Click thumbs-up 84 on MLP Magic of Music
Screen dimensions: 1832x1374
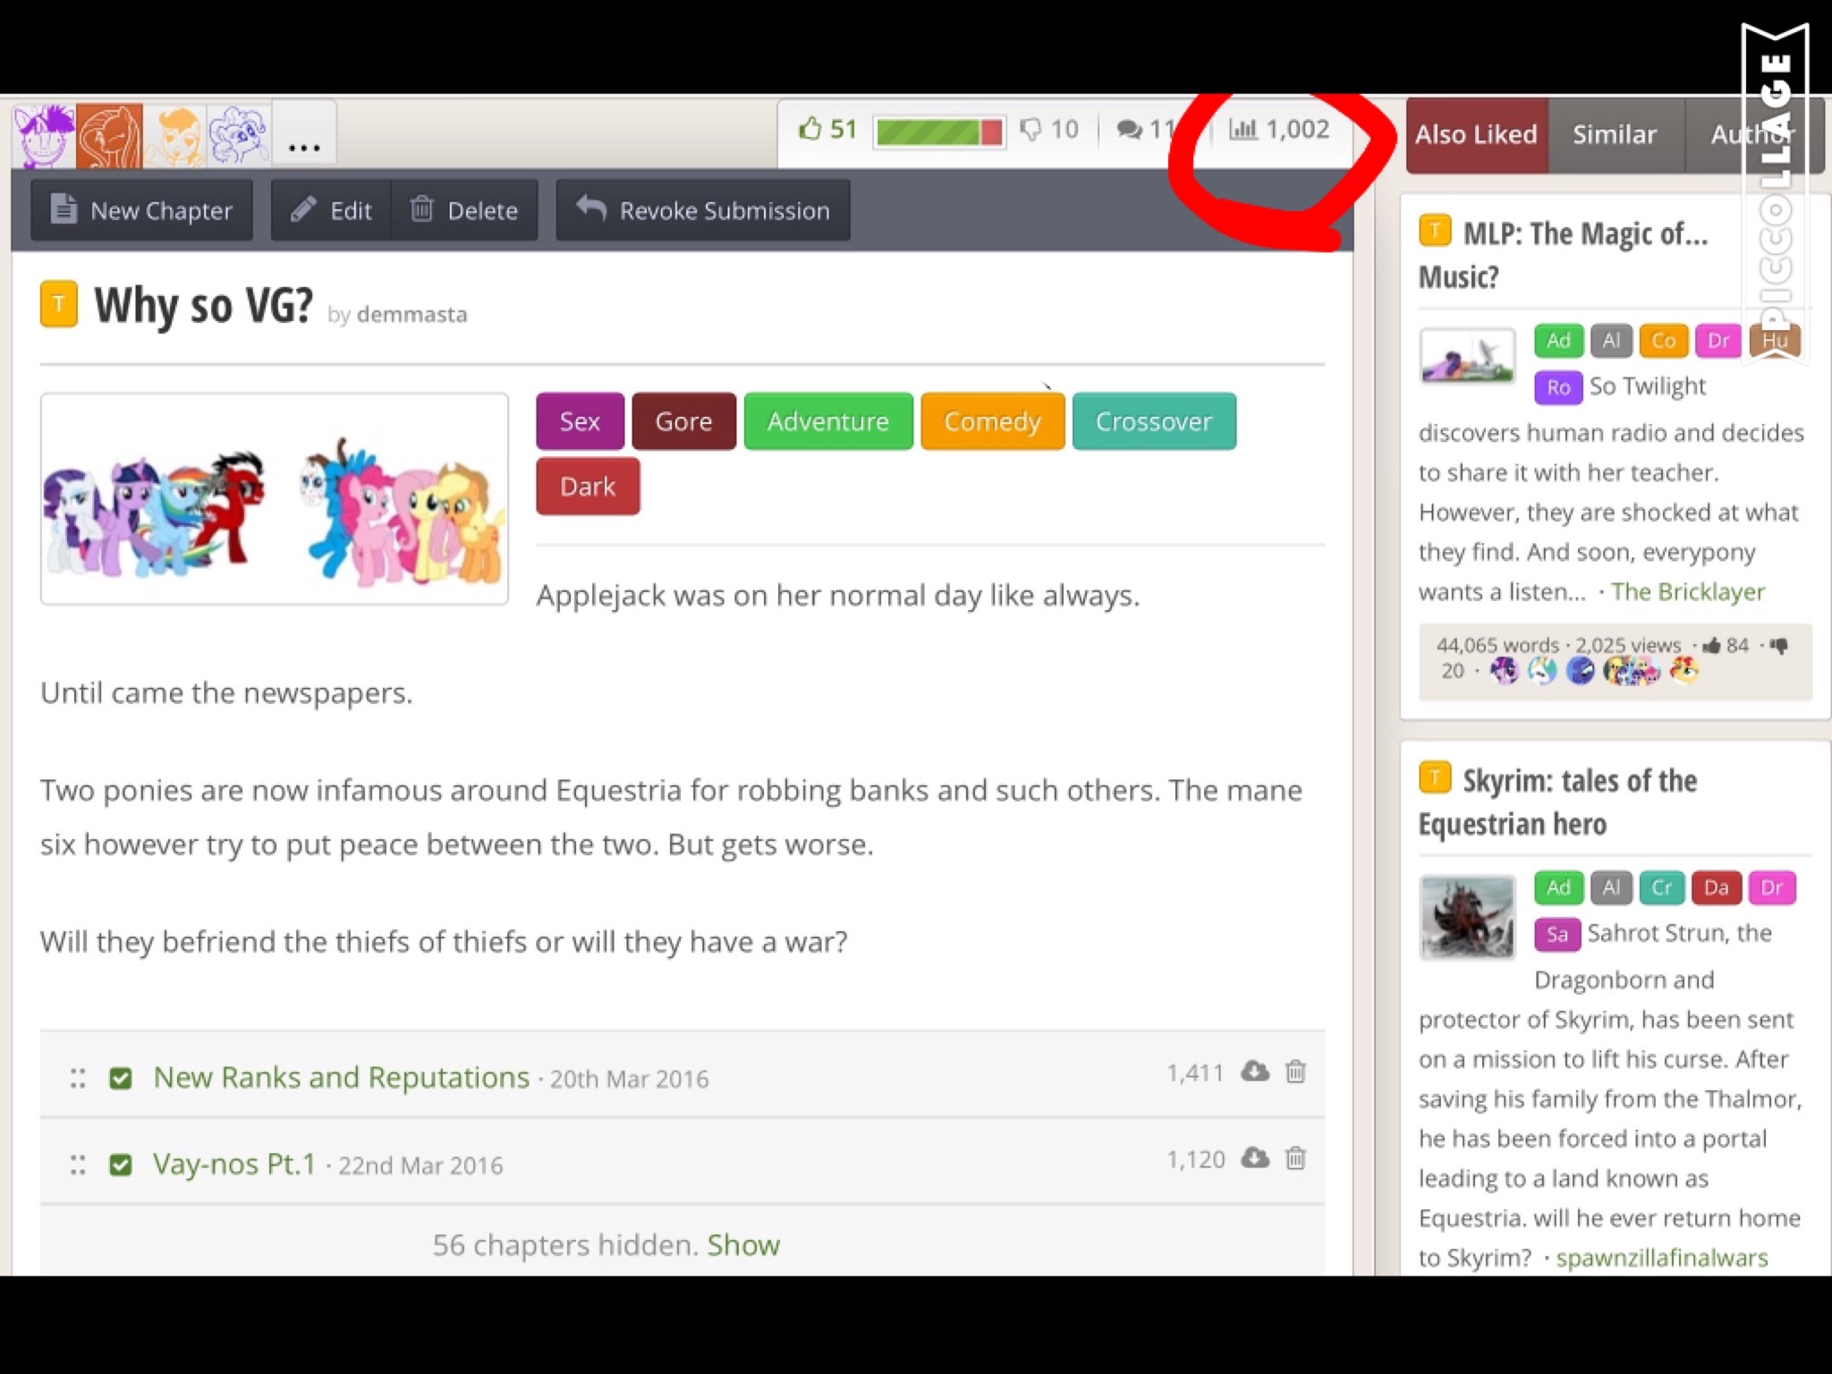coord(1726,645)
